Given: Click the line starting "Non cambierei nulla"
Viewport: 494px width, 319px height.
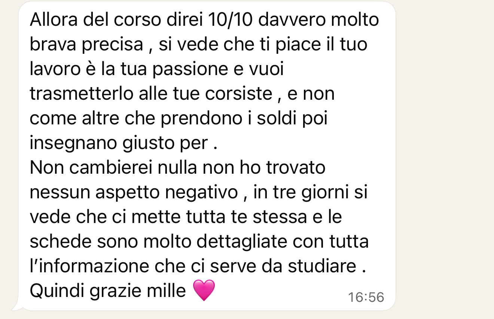Looking at the screenshot, I should pyautogui.click(x=178, y=168).
